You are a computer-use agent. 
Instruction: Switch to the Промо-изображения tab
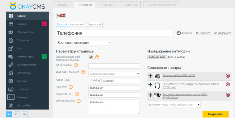[x=161, y=5]
